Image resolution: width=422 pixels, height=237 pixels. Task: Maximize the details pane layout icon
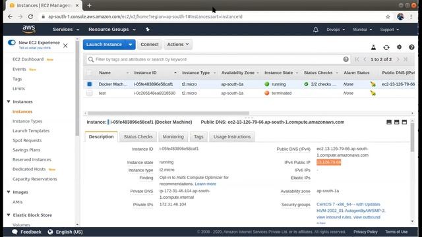click(x=404, y=122)
